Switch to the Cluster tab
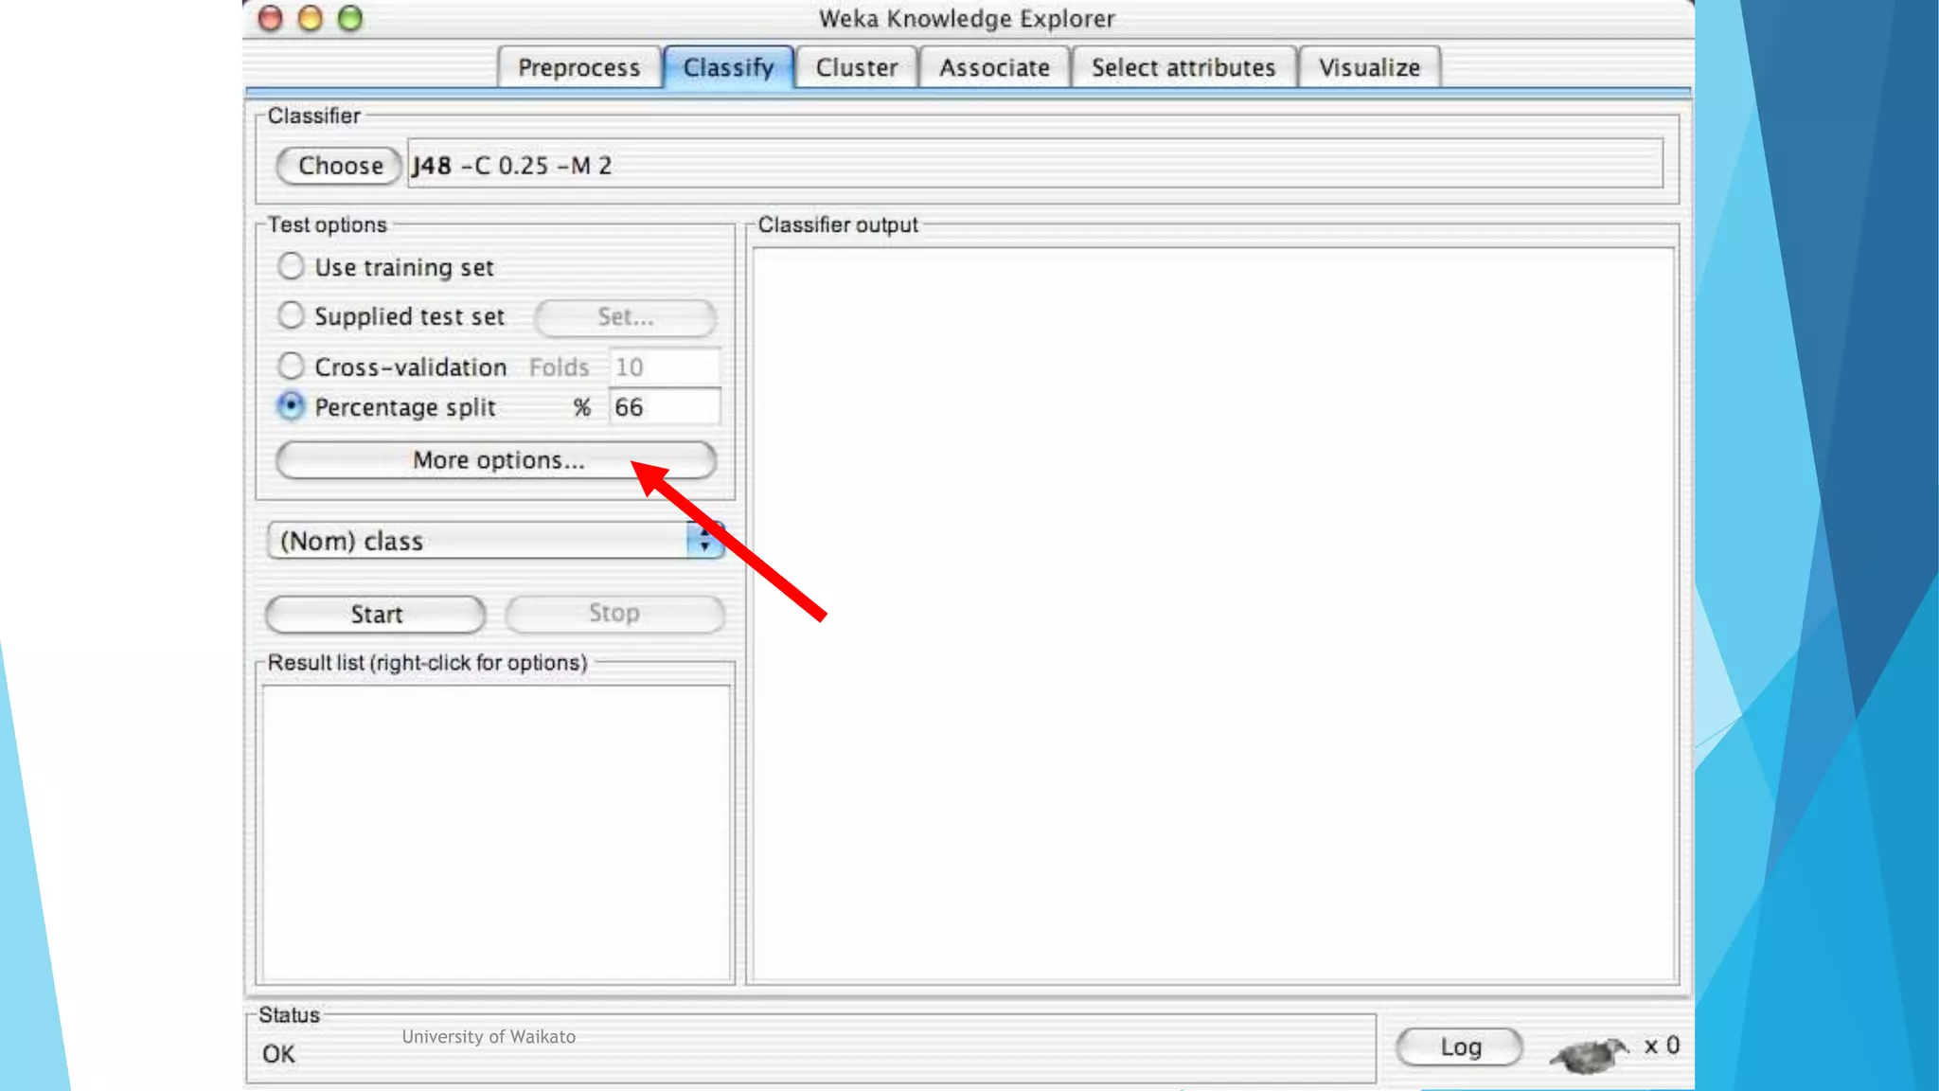This screenshot has width=1939, height=1091. 856,67
